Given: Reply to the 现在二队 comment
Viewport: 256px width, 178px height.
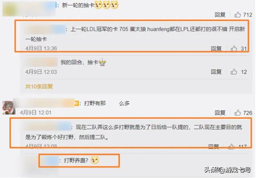Looking at the screenshot, I should click(214, 146).
